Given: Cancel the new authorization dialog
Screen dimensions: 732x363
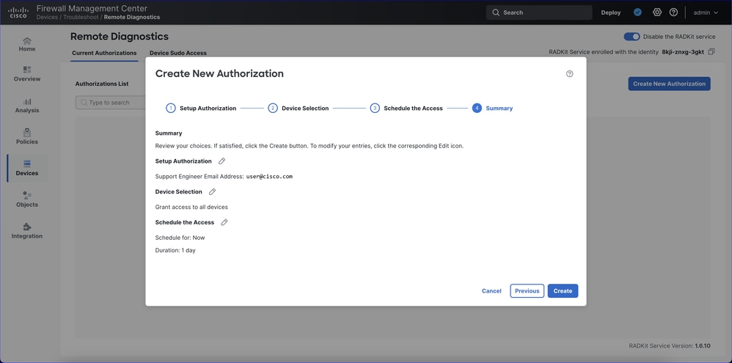Looking at the screenshot, I should [x=491, y=291].
